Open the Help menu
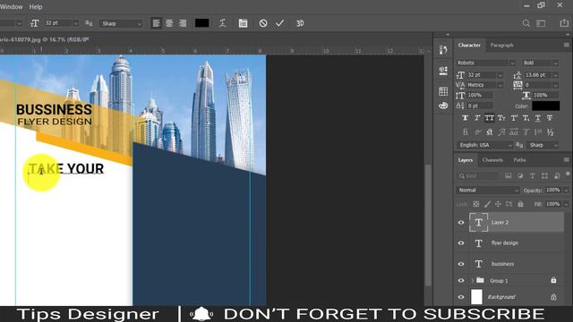Image resolution: width=573 pixels, height=322 pixels. click(36, 6)
